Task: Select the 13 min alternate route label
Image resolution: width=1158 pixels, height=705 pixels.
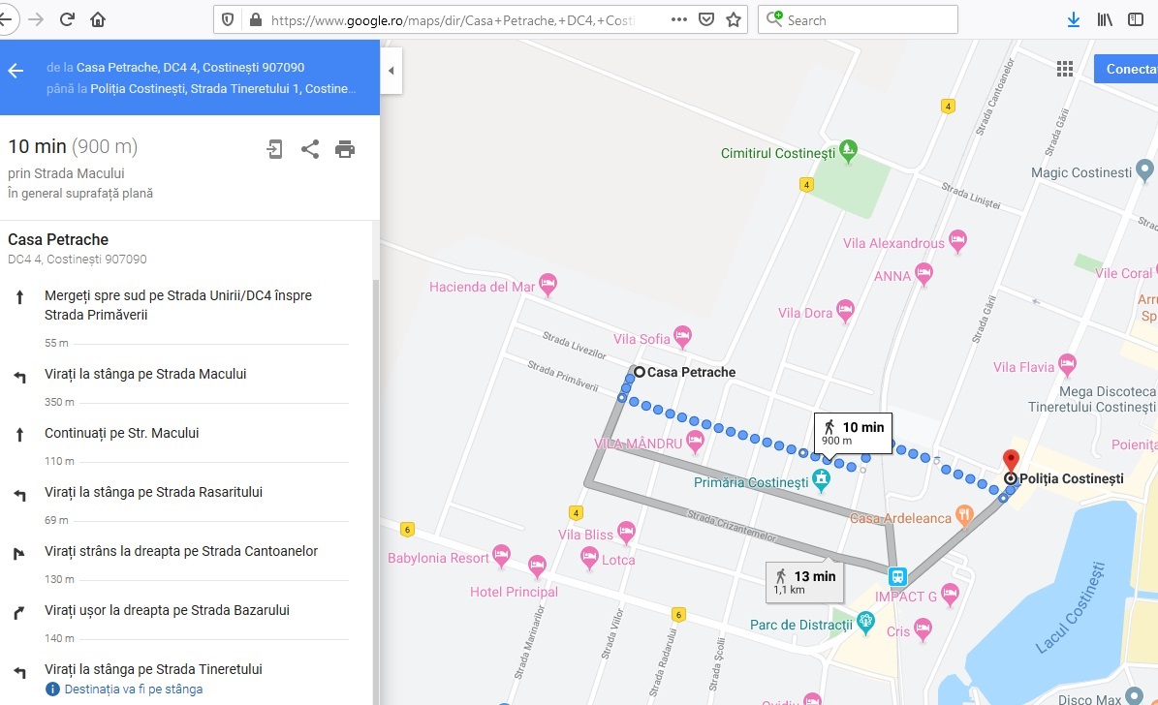Action: pyautogui.click(x=804, y=581)
